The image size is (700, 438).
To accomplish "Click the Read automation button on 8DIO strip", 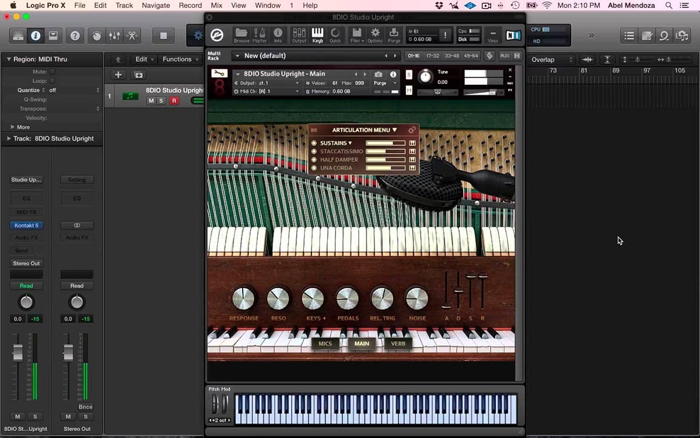I will pyautogui.click(x=26, y=286).
